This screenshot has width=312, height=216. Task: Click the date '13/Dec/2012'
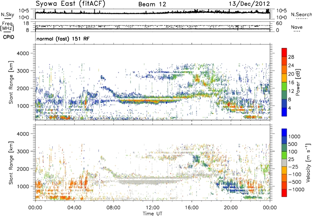249,4
